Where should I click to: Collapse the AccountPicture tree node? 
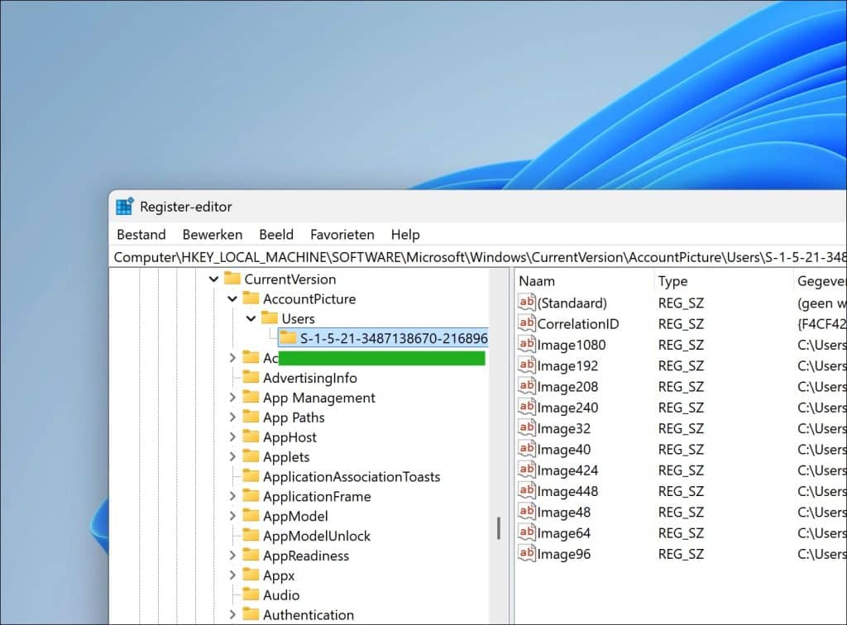(x=232, y=298)
